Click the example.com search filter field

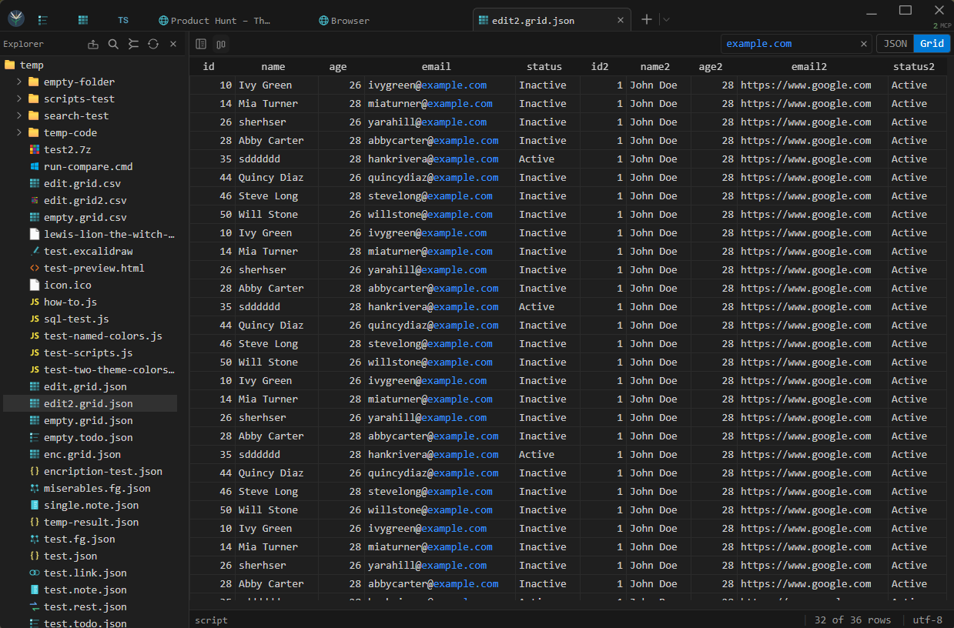point(788,44)
